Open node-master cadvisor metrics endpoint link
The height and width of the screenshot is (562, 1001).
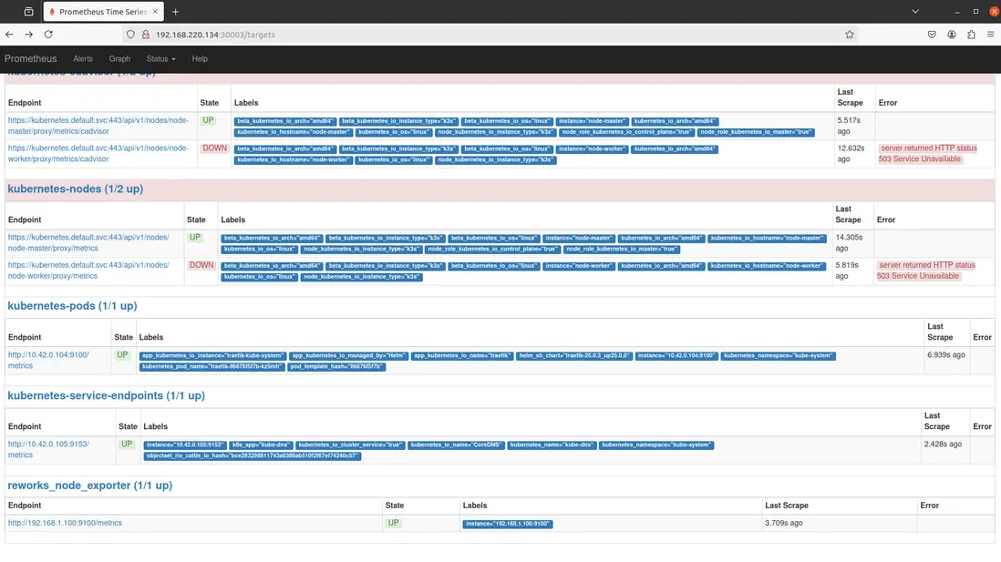click(x=98, y=126)
